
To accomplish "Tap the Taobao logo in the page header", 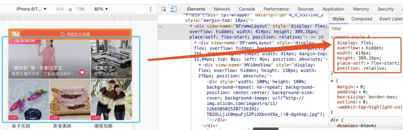I will [16, 34].
